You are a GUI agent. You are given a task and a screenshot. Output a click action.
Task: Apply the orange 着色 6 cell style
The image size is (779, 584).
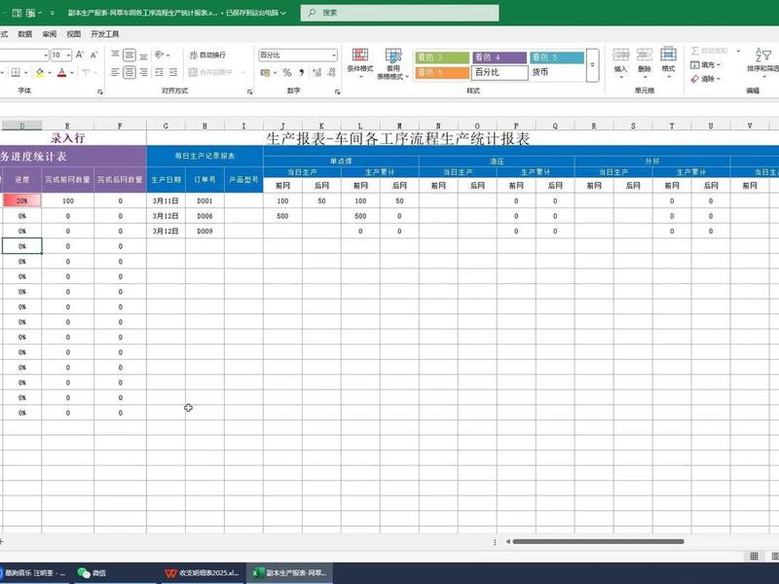click(x=442, y=72)
